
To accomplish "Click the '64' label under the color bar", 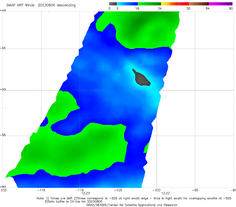I will click(x=208, y=9).
